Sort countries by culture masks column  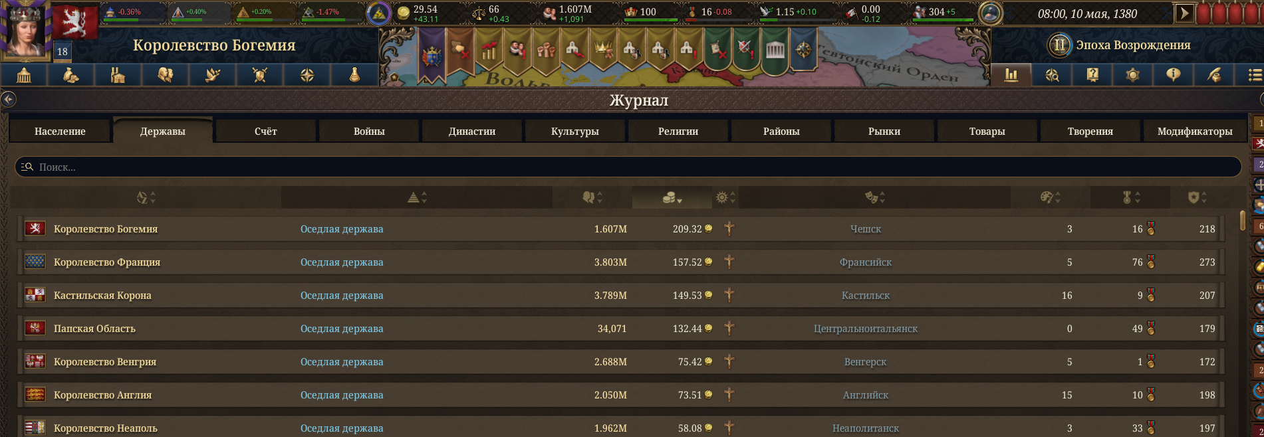(x=874, y=197)
